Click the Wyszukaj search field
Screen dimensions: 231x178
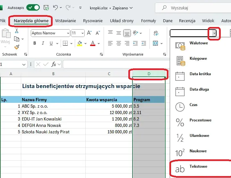[193, 8]
